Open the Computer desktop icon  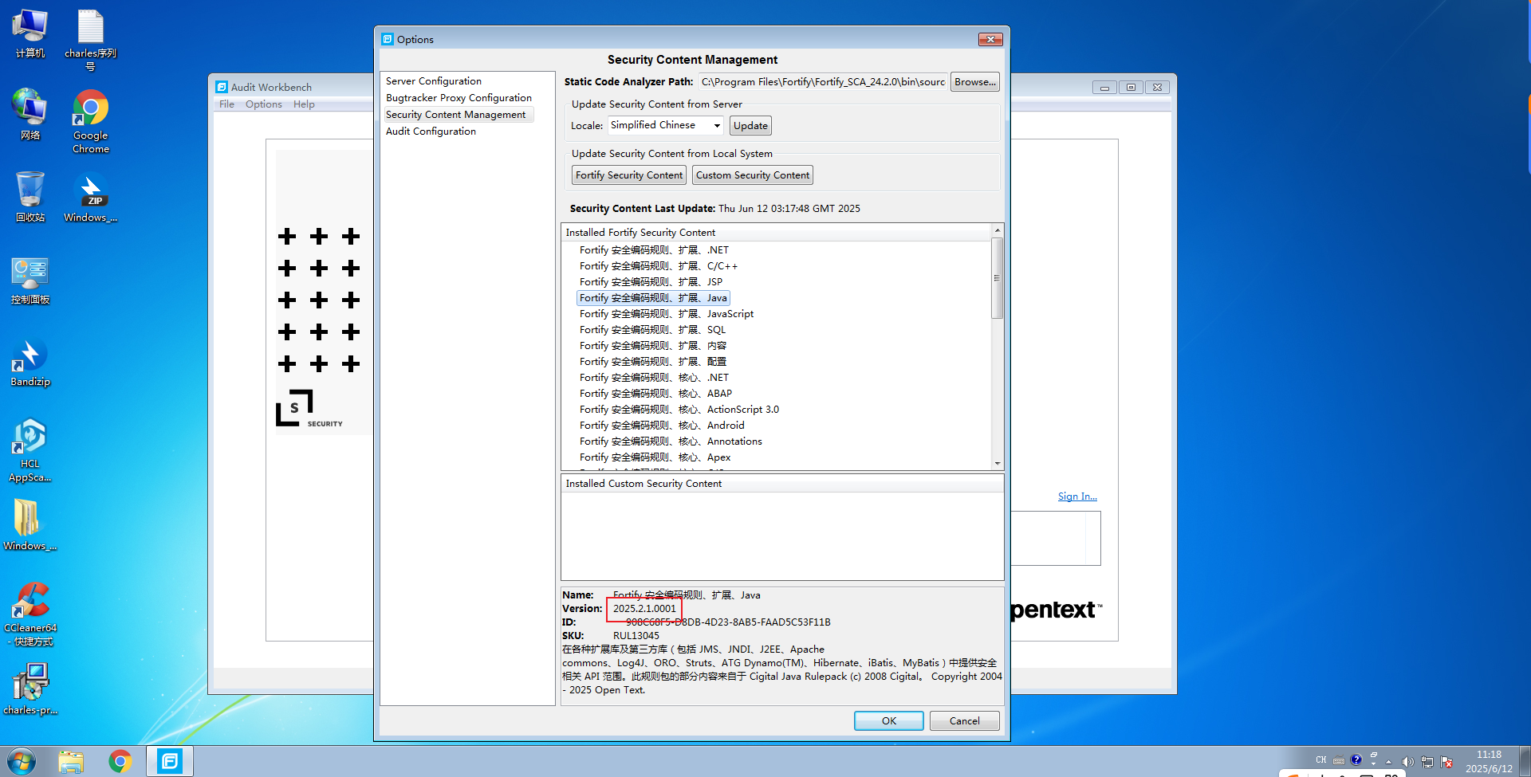[x=30, y=33]
